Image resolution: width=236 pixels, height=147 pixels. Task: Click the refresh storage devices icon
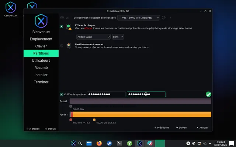pyautogui.click(x=164, y=18)
